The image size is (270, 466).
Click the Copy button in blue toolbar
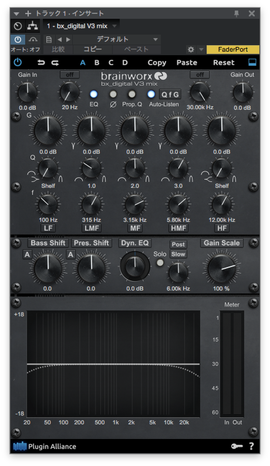tap(157, 63)
